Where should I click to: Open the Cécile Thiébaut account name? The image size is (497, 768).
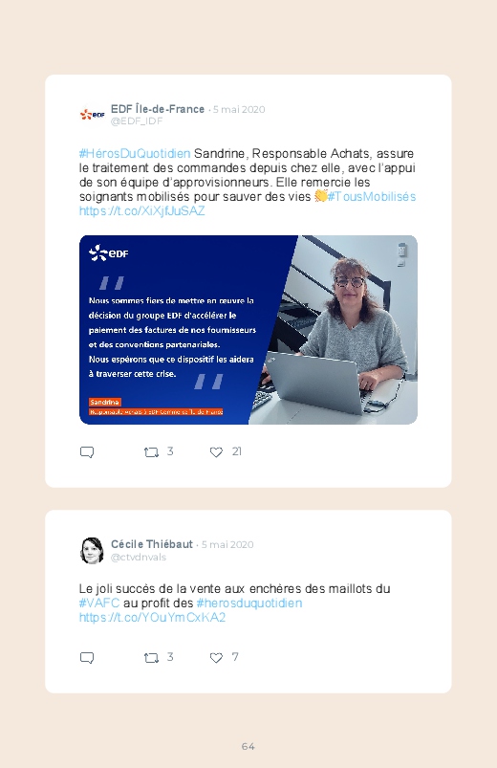(152, 544)
